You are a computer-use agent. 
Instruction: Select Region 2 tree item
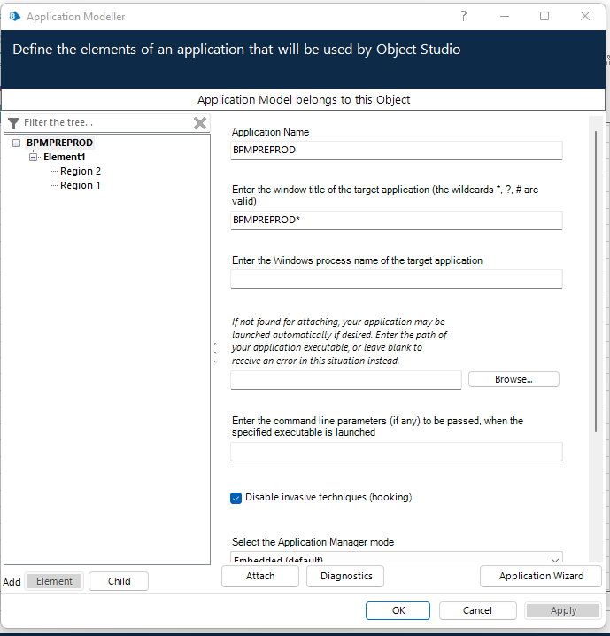coord(81,171)
